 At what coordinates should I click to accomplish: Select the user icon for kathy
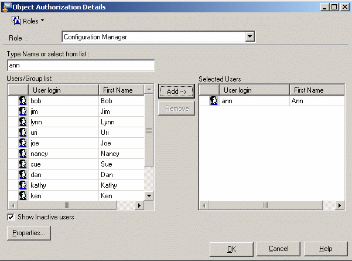(23, 185)
